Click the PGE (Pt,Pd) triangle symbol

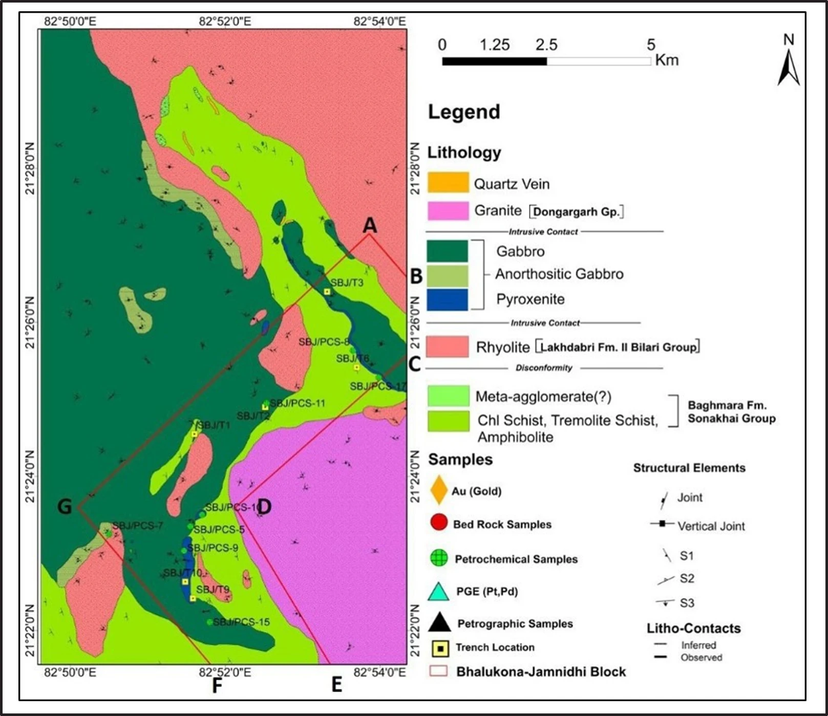click(438, 592)
